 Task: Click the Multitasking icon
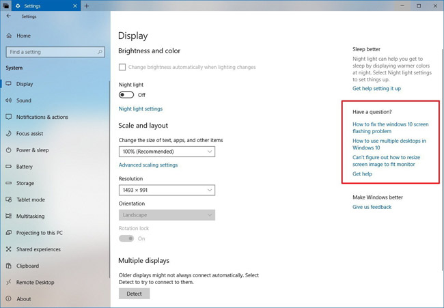pos(9,216)
